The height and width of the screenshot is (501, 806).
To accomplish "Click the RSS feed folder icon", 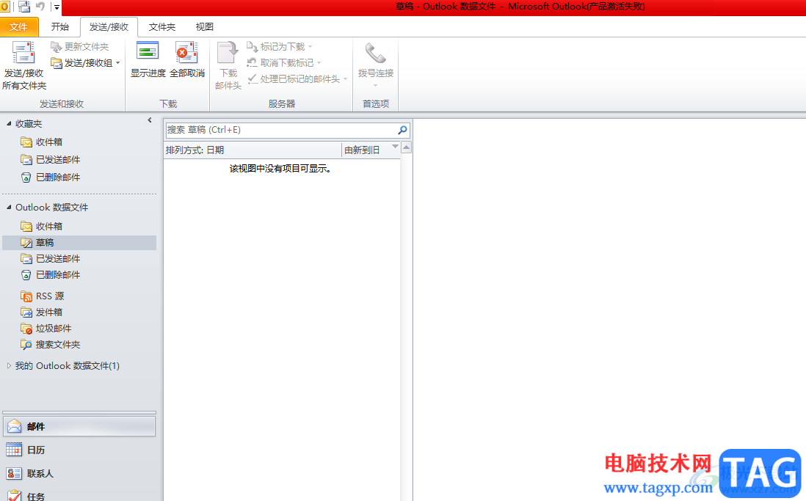I will 26,296.
